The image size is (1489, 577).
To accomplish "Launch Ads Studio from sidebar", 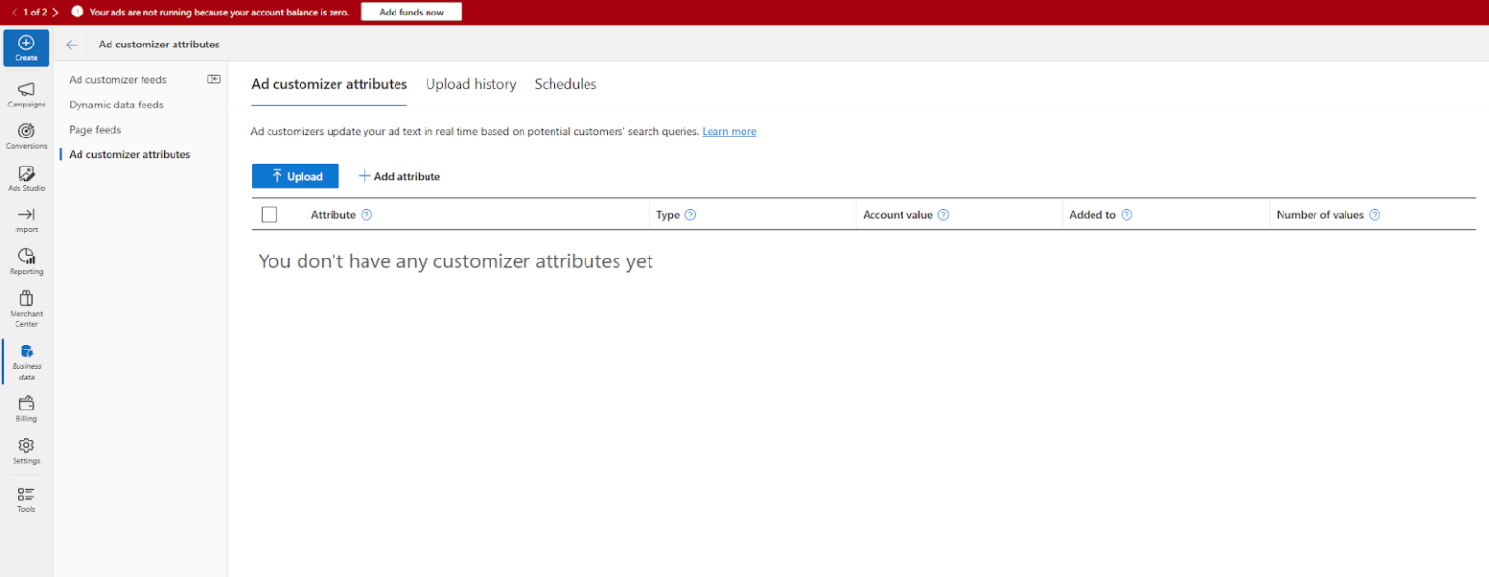I will [x=26, y=174].
